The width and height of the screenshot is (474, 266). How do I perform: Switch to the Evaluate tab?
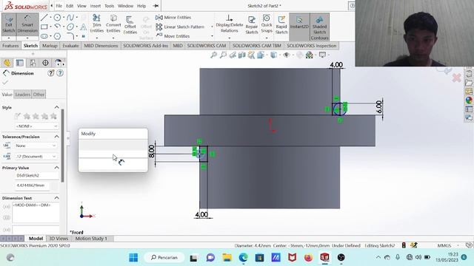70,46
